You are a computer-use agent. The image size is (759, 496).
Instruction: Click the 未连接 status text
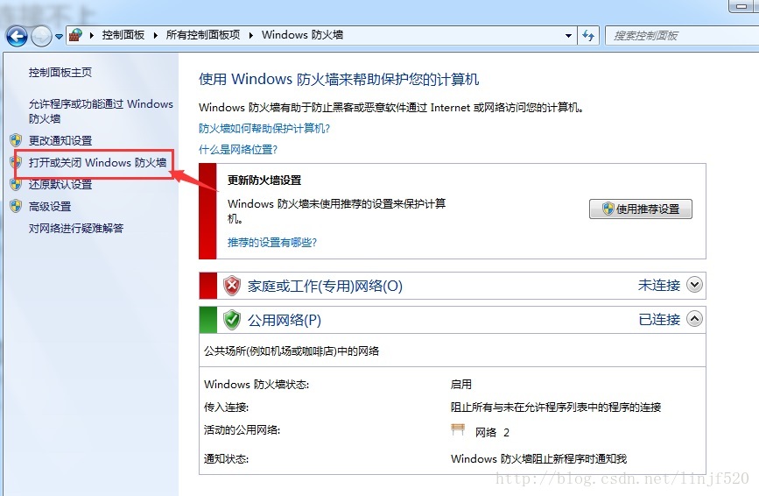pyautogui.click(x=659, y=285)
